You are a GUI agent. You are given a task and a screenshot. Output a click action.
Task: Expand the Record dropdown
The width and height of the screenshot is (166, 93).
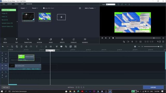[35, 8]
